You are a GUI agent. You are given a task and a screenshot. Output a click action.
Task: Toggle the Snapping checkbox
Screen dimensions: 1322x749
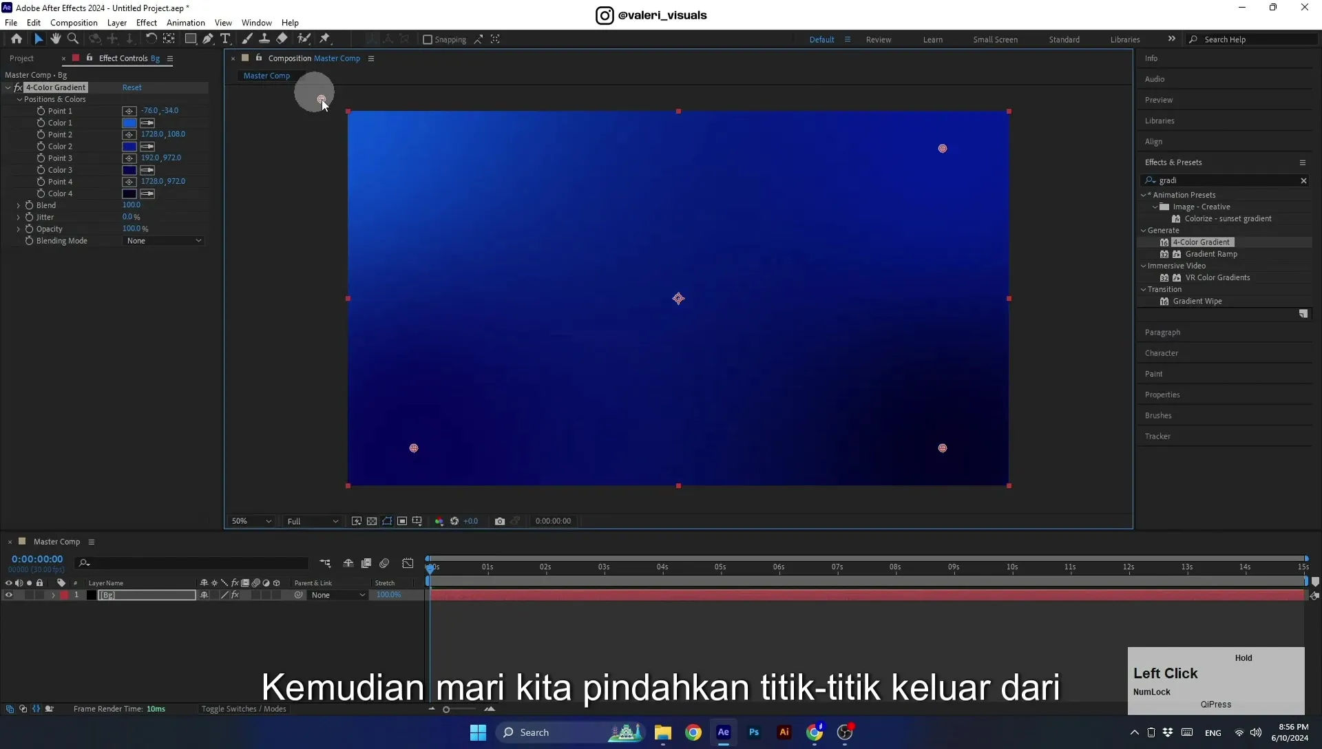428,40
